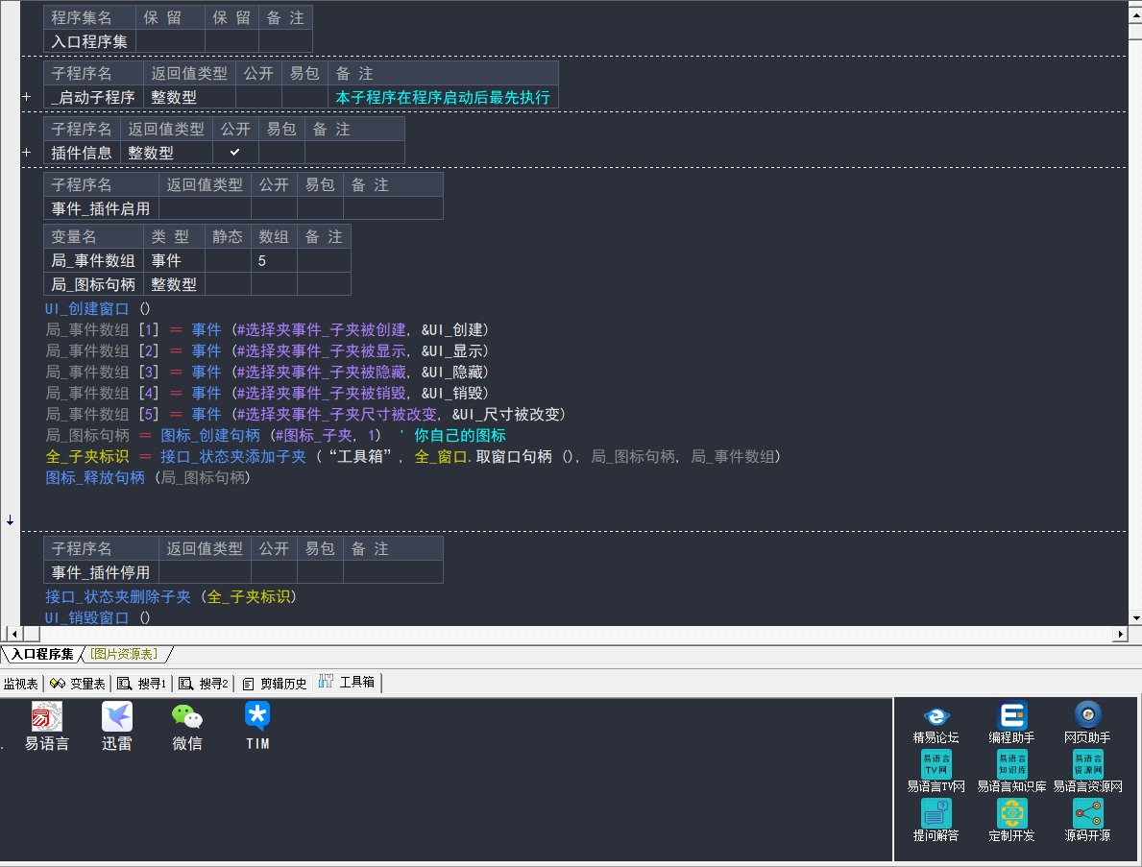1142x867 pixels.
Task: Switch to the 变量表 tab
Action: [x=78, y=684]
